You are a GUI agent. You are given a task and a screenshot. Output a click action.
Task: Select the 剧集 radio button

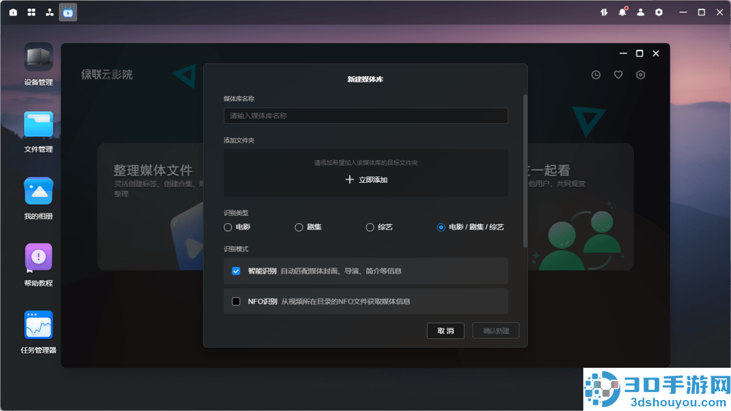click(299, 227)
